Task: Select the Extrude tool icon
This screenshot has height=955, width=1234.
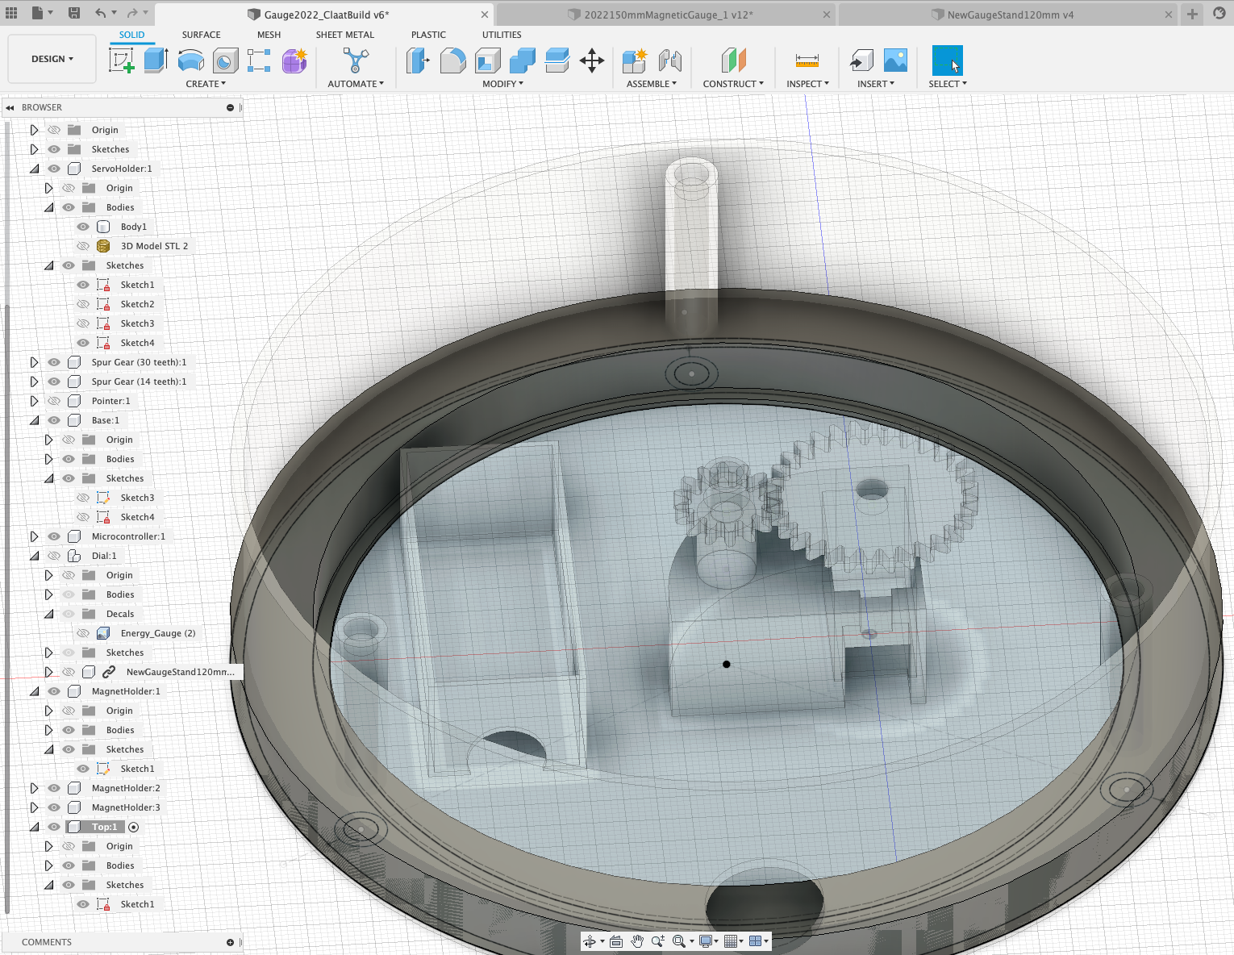Action: (156, 60)
